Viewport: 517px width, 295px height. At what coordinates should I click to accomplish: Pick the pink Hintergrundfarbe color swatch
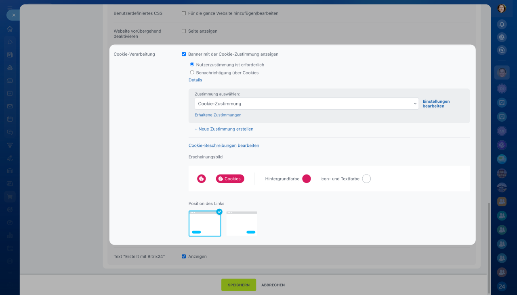pos(307,179)
